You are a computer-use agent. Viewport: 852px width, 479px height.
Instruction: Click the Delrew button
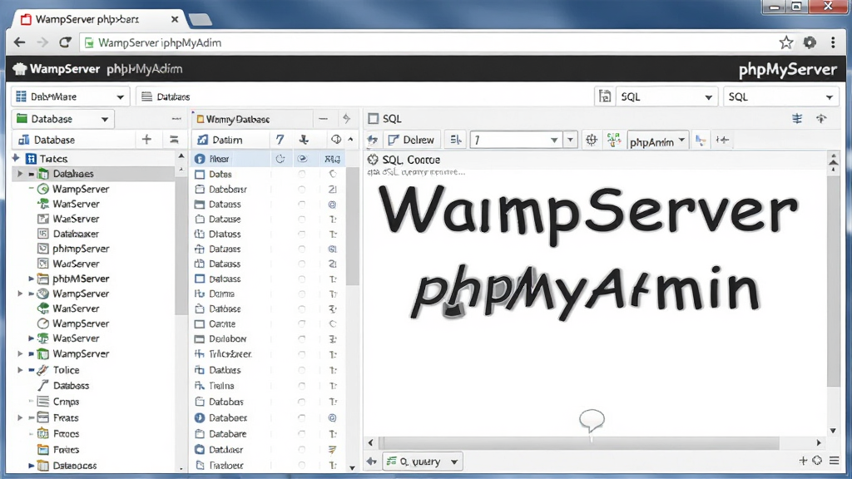(x=411, y=140)
